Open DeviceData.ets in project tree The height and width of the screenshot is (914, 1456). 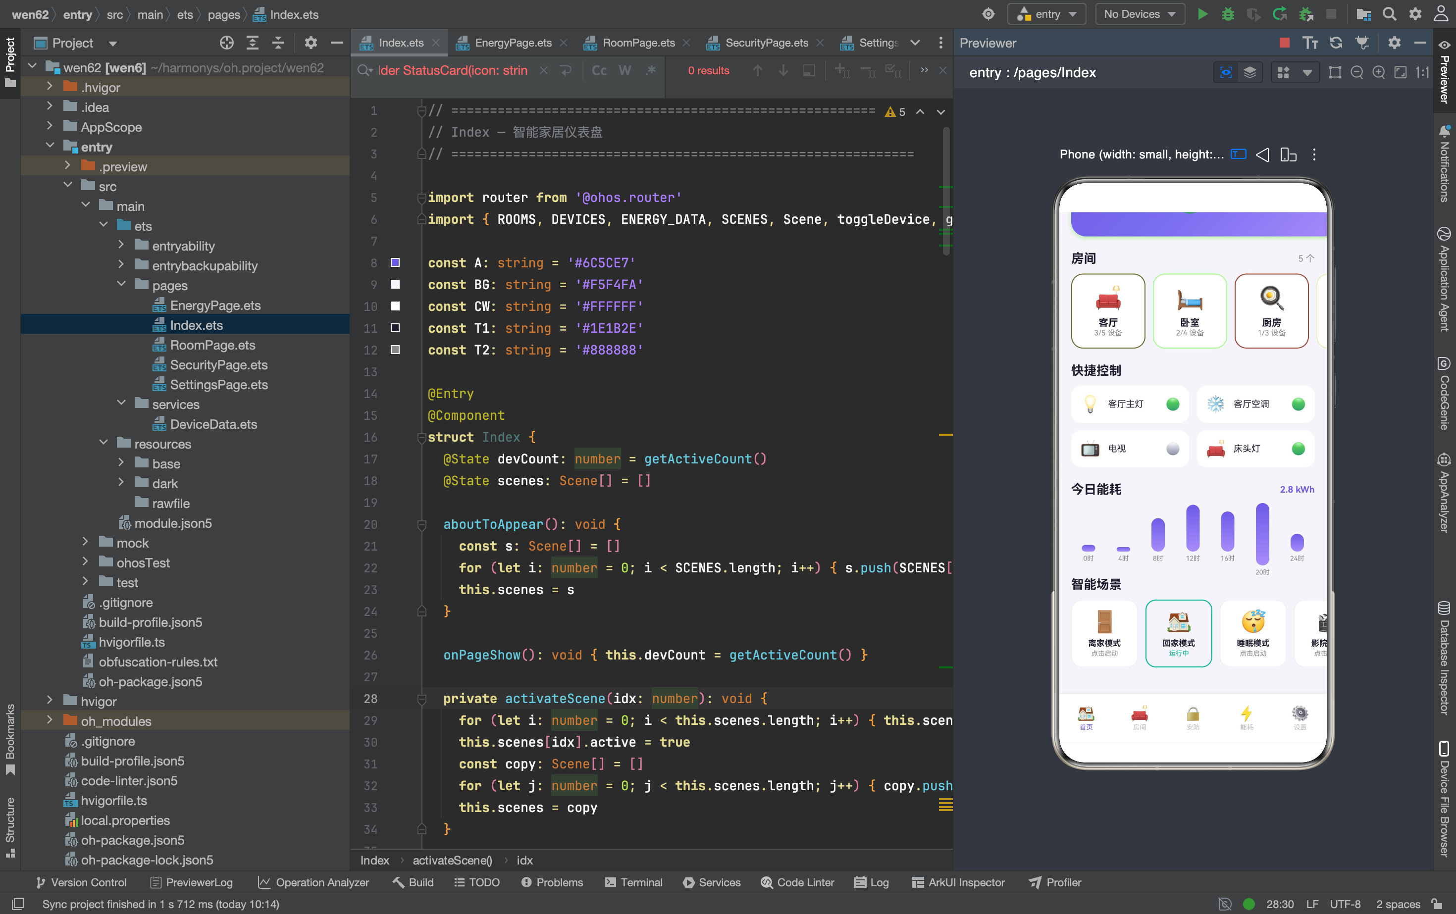point(213,424)
